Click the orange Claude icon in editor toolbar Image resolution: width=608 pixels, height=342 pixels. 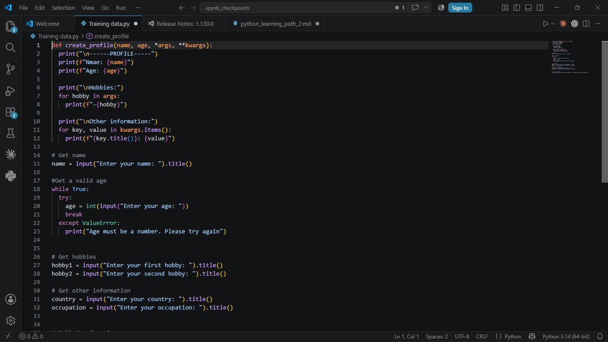[563, 23]
